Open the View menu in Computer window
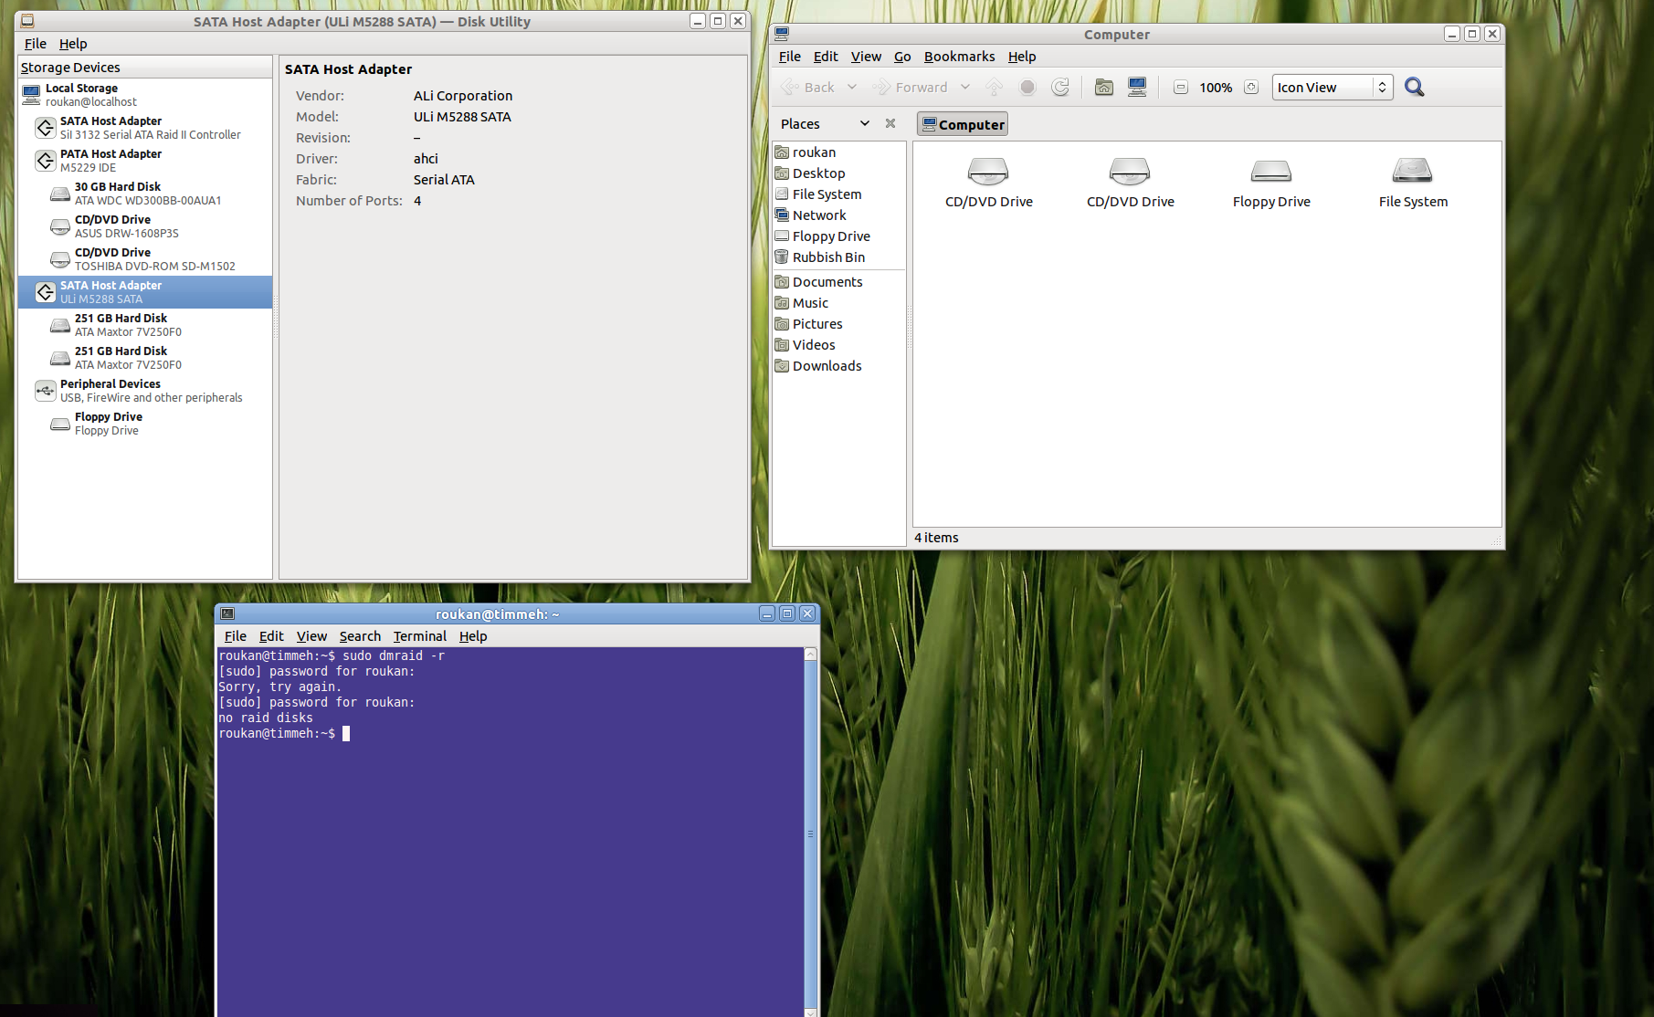This screenshot has height=1017, width=1654. click(x=866, y=57)
